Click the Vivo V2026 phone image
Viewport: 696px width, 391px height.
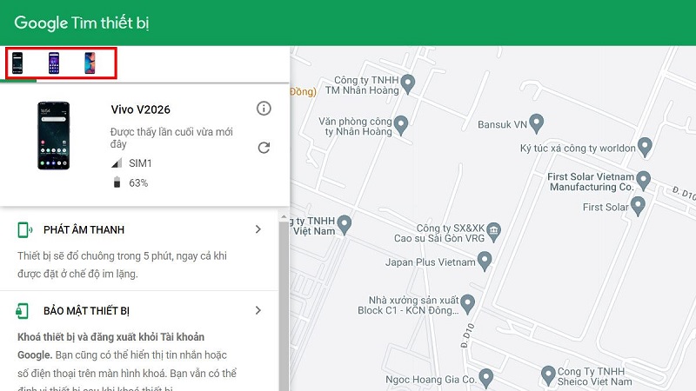[x=54, y=136]
